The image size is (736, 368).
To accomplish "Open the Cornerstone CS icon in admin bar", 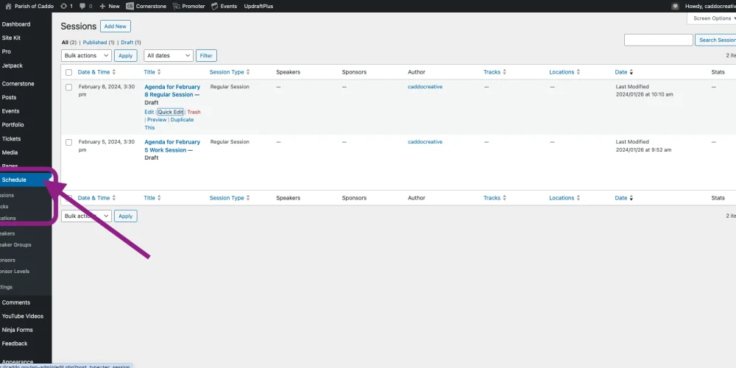I will coord(130,6).
